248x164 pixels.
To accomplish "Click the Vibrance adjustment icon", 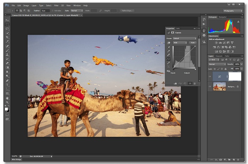I will (232, 43).
